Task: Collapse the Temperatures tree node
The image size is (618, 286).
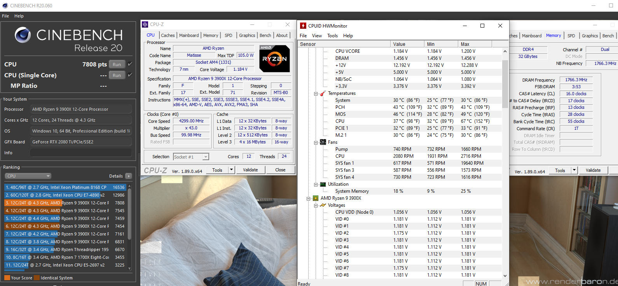Action: (316, 94)
